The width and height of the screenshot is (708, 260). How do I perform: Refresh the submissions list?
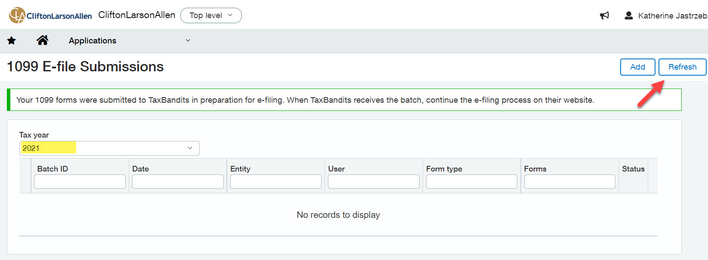point(682,67)
